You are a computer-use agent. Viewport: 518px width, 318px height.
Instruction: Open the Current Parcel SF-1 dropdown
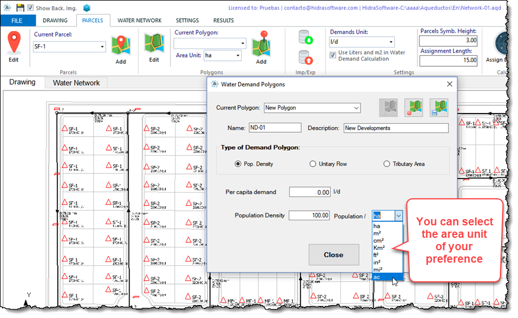(x=101, y=47)
